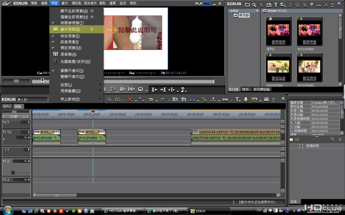Toggle mute speaker on 2 A track
The width and height of the screenshot is (345, 215).
point(29,180)
